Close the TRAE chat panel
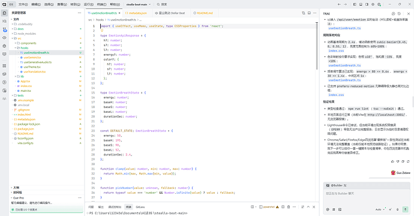Screen dimensions: 414x216 tap(409, 13)
